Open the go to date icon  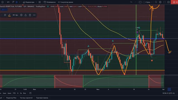(30, 93)
